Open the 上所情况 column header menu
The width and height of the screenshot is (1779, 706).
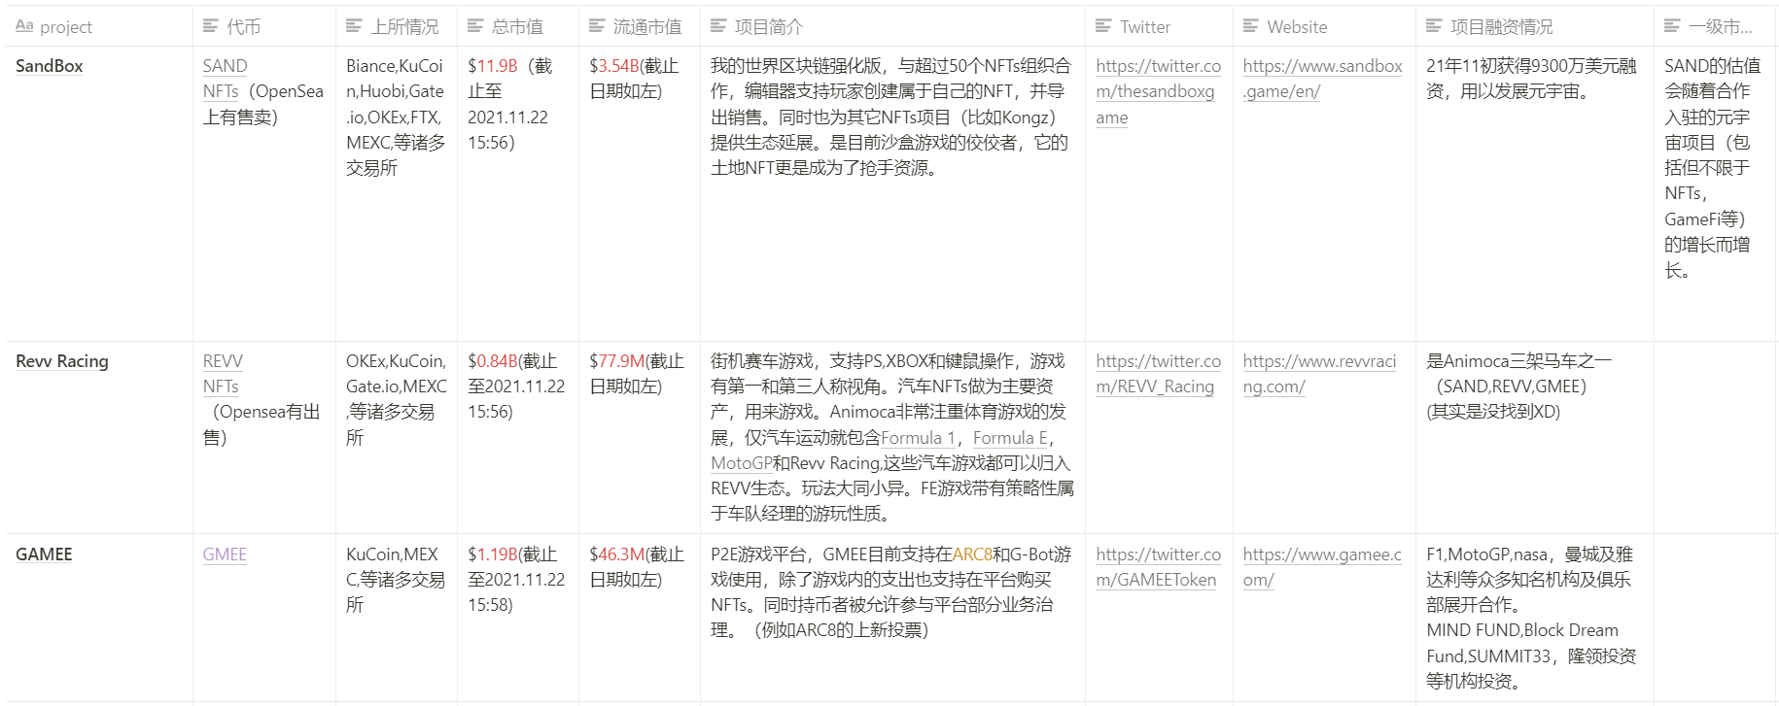point(397,26)
